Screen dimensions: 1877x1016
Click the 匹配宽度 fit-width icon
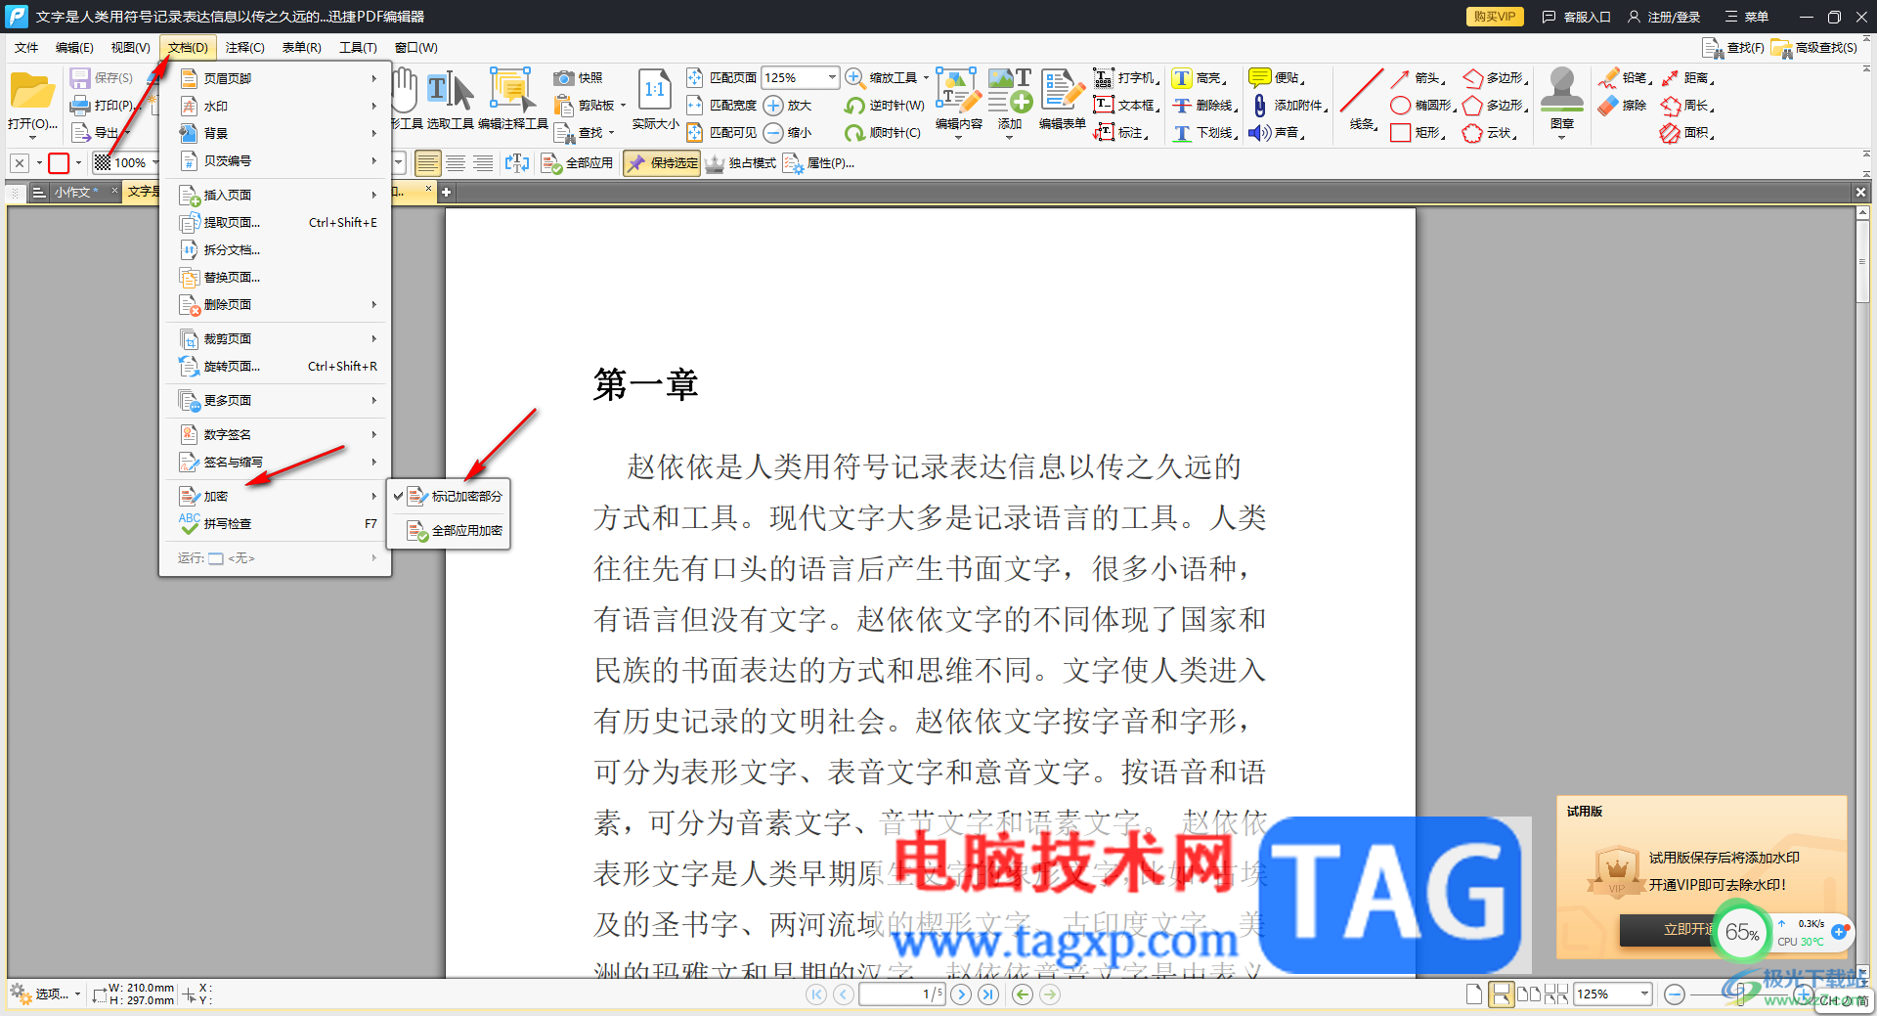point(695,105)
